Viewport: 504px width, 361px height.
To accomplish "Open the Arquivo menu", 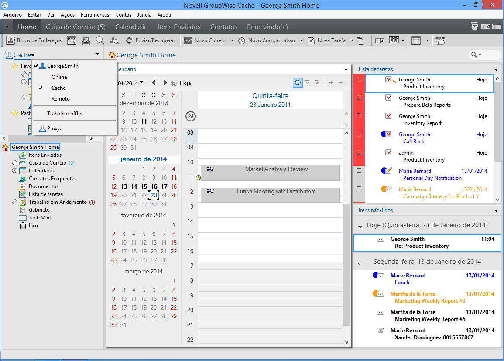I will (13, 15).
